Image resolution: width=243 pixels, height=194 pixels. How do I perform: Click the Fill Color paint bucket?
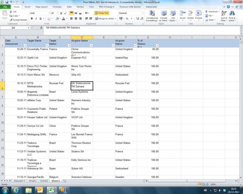pos(57,19)
